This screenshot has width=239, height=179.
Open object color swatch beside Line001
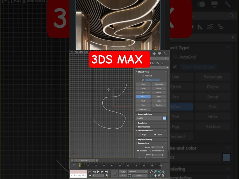pyautogui.click(x=165, y=118)
